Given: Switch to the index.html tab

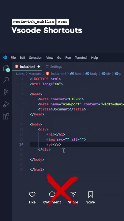Looking at the screenshot, I should [27, 67].
